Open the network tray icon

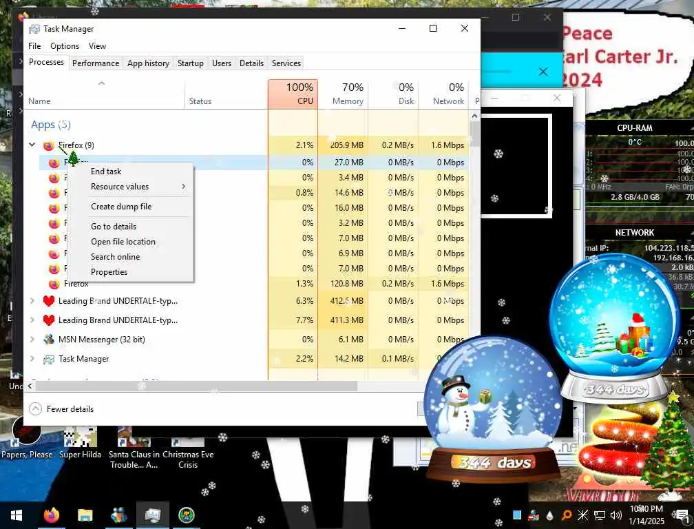pyautogui.click(x=599, y=515)
